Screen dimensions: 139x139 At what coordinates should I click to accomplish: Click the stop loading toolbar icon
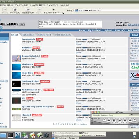click(x=39, y=10)
